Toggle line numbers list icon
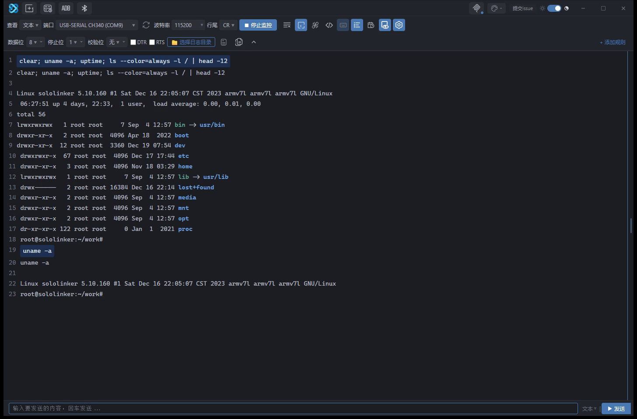The image size is (637, 419). click(357, 25)
